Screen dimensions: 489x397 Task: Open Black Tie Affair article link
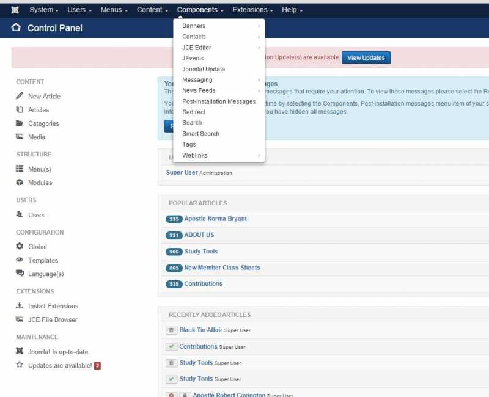tap(201, 330)
